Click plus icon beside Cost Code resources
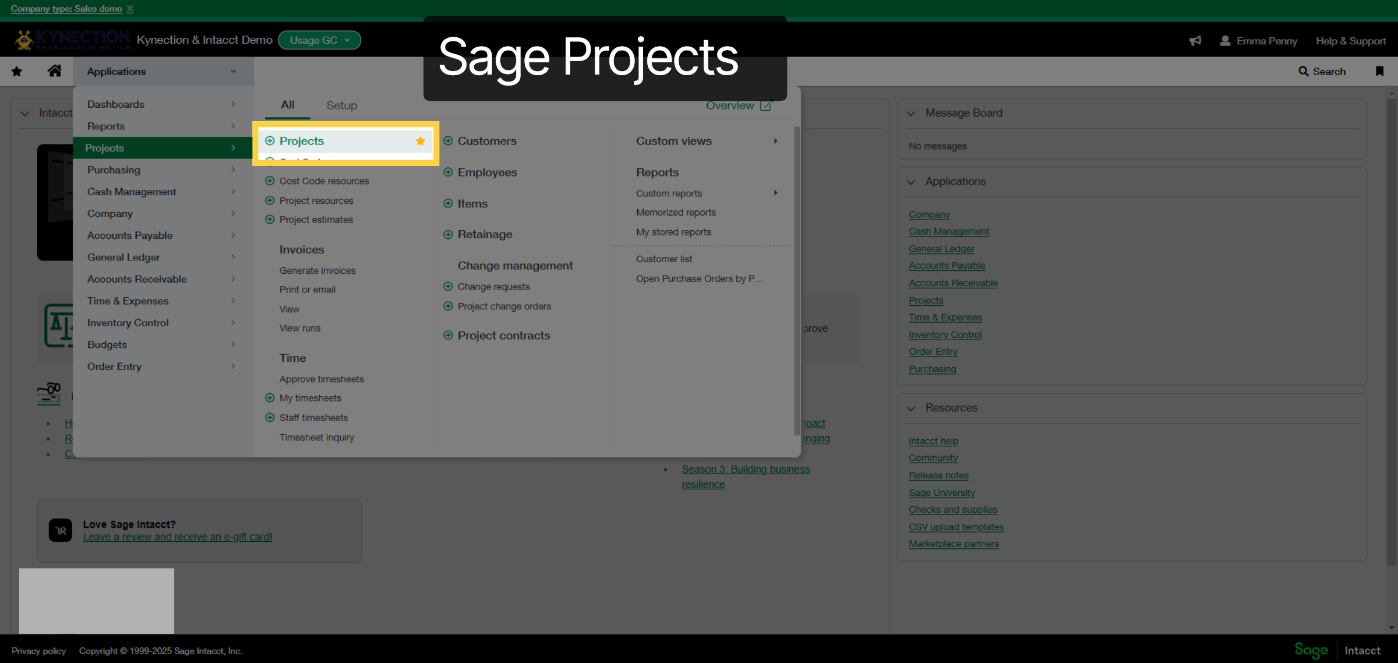1398x663 pixels. tap(270, 181)
